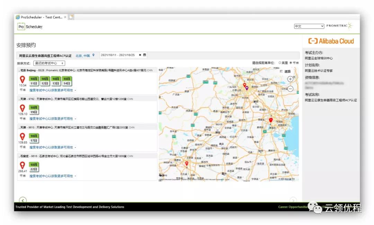Click the Bing logo on the map
Viewport: 374px width, 225px height.
pyautogui.click(x=163, y=175)
